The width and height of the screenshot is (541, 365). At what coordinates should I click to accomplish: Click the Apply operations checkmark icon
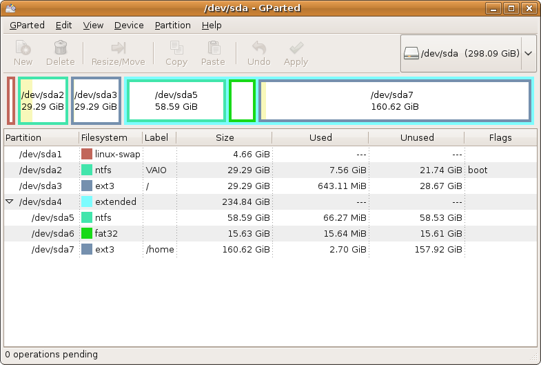pyautogui.click(x=296, y=48)
